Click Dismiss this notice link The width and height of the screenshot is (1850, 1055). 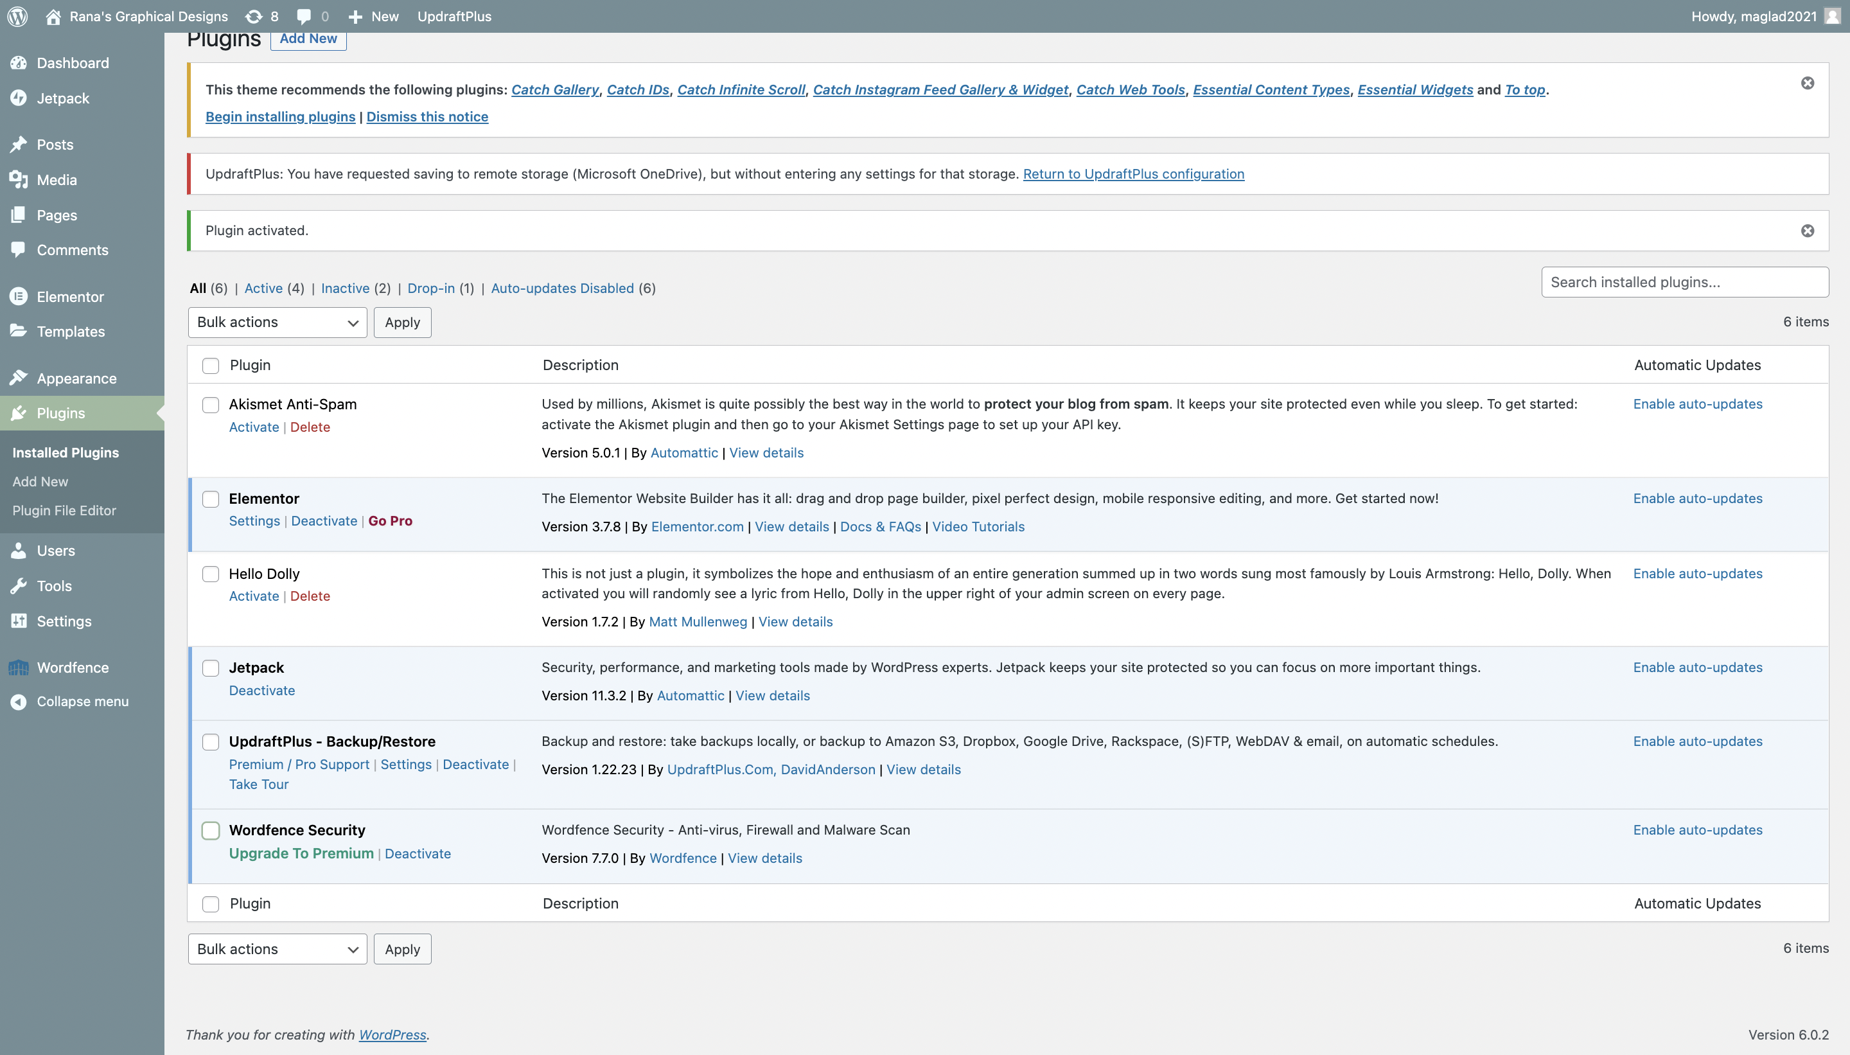427,117
